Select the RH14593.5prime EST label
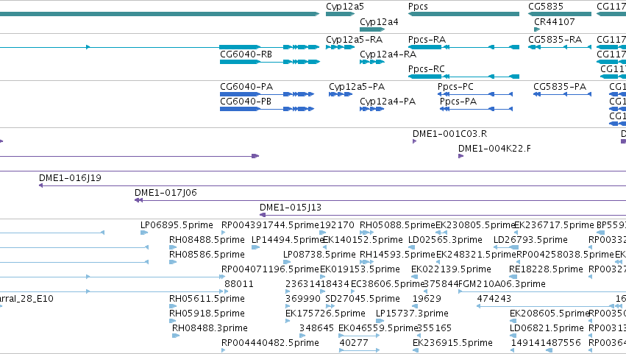 pyautogui.click(x=397, y=255)
